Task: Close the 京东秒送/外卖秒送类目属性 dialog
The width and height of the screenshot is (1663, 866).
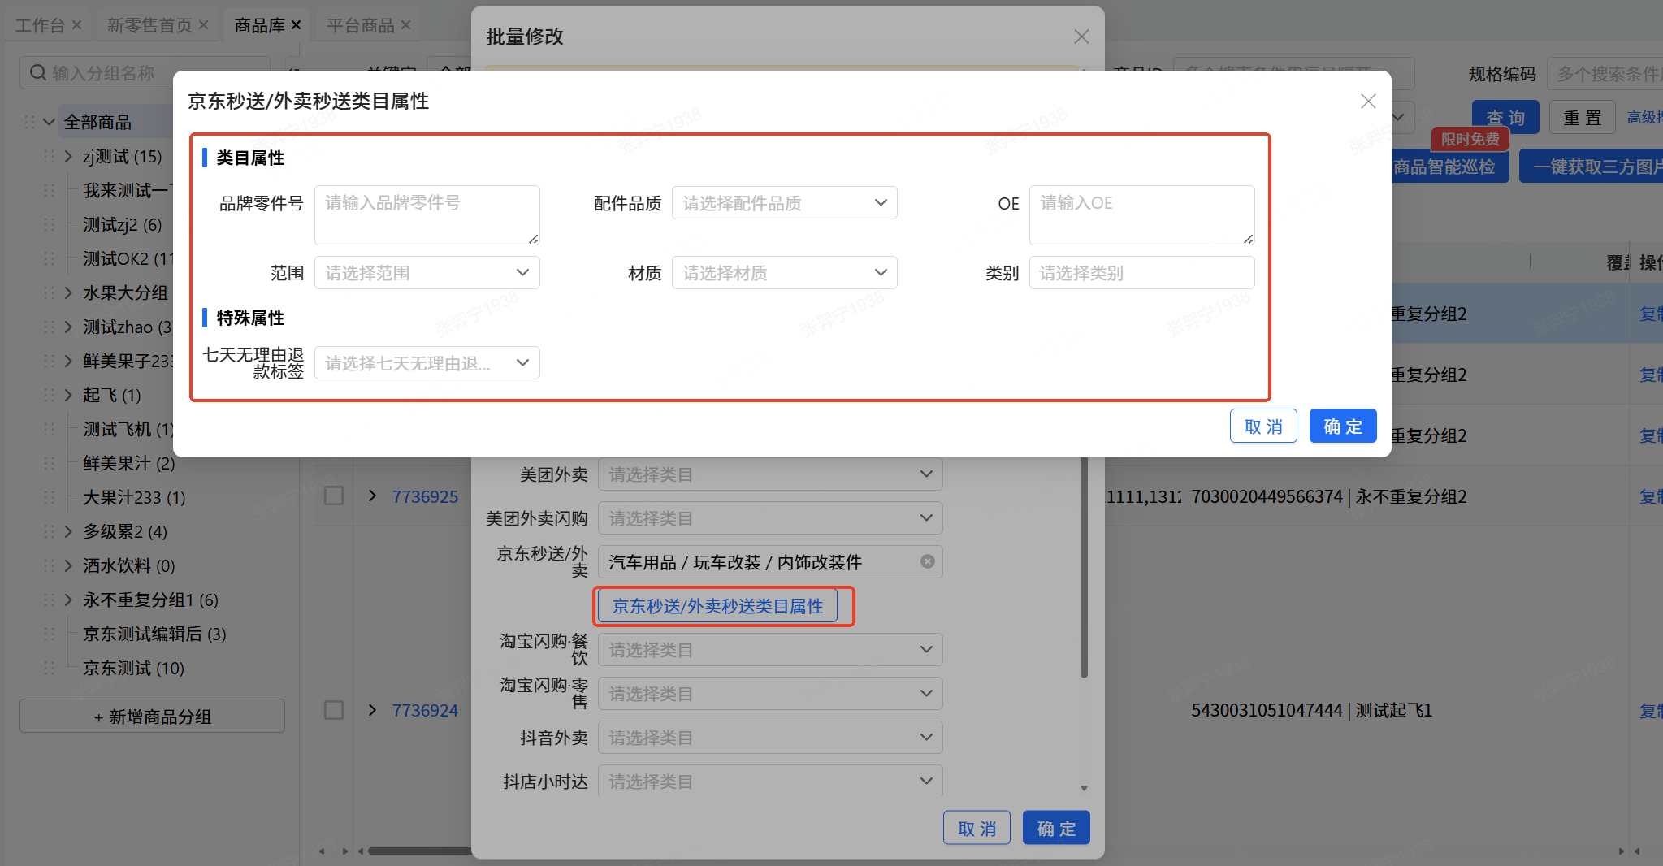Action: [1368, 101]
